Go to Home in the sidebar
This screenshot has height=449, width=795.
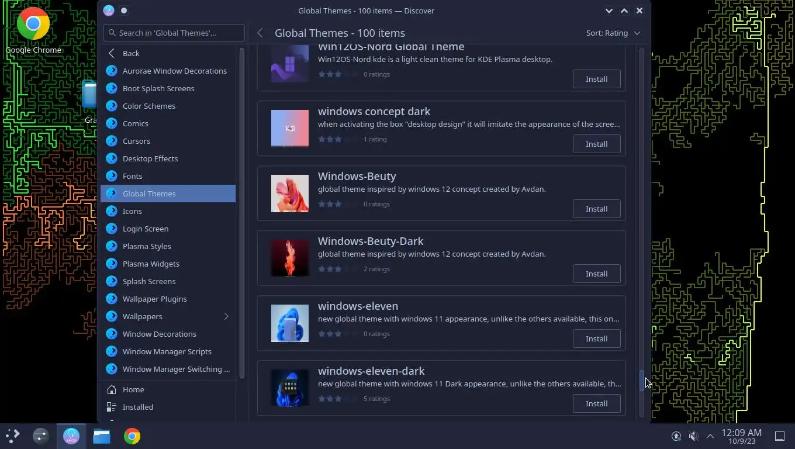168,389
